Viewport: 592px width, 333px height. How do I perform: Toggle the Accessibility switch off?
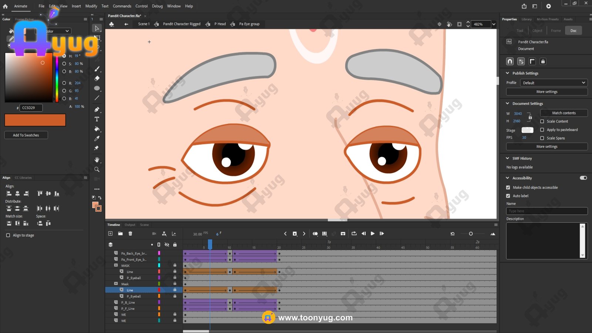click(x=583, y=178)
